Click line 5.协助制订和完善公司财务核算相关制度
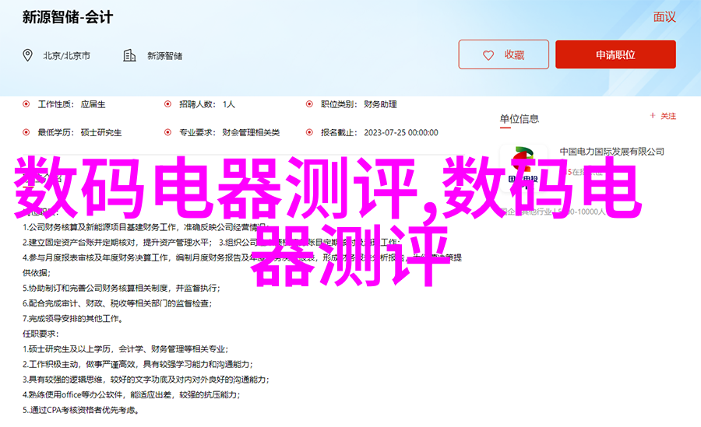Screen dimensions: 701x427 click(122, 288)
